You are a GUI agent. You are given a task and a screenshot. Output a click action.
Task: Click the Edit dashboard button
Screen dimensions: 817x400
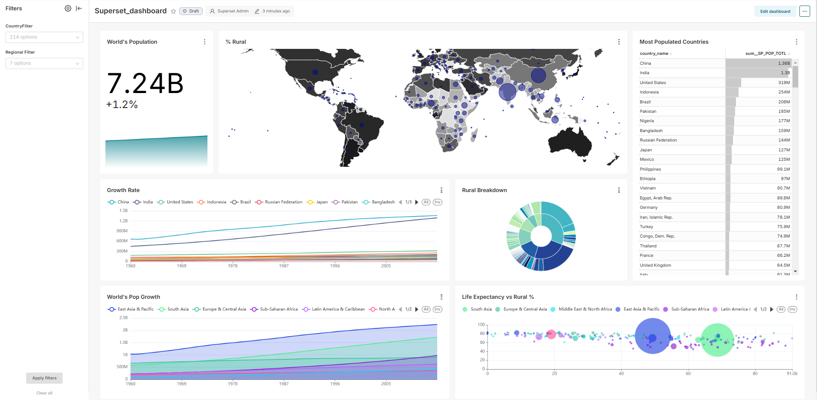point(775,12)
